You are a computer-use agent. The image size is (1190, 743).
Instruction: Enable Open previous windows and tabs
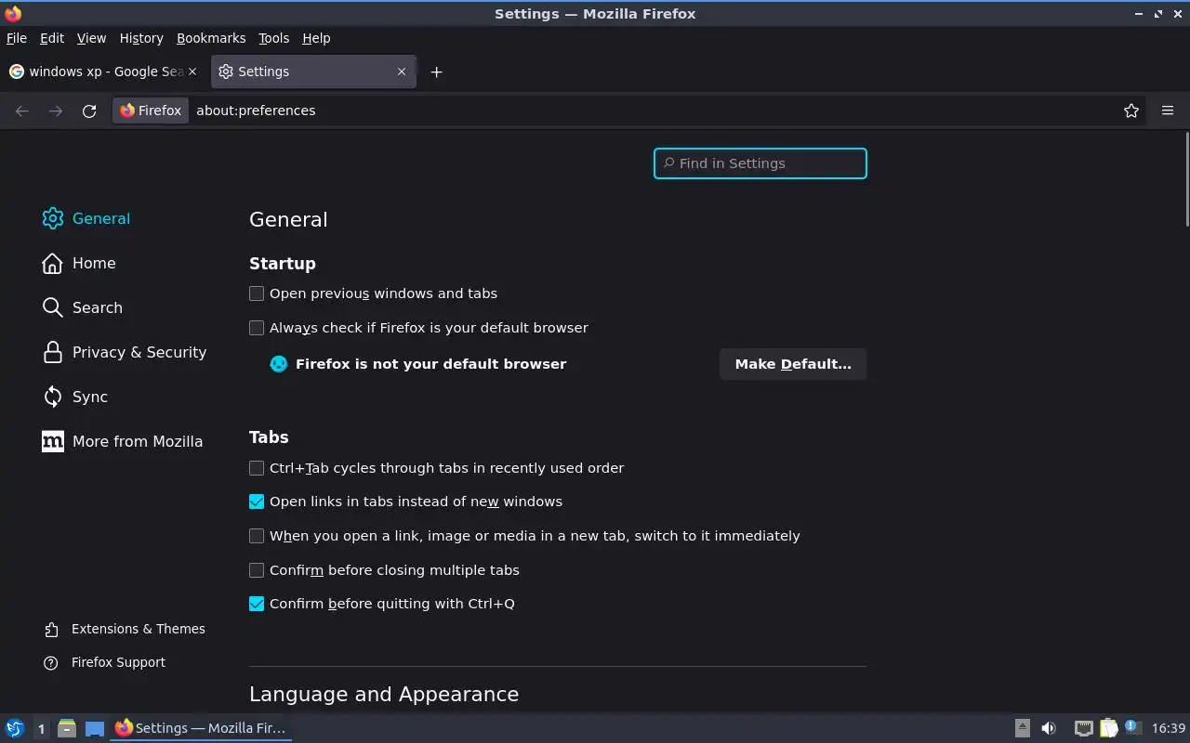257,293
